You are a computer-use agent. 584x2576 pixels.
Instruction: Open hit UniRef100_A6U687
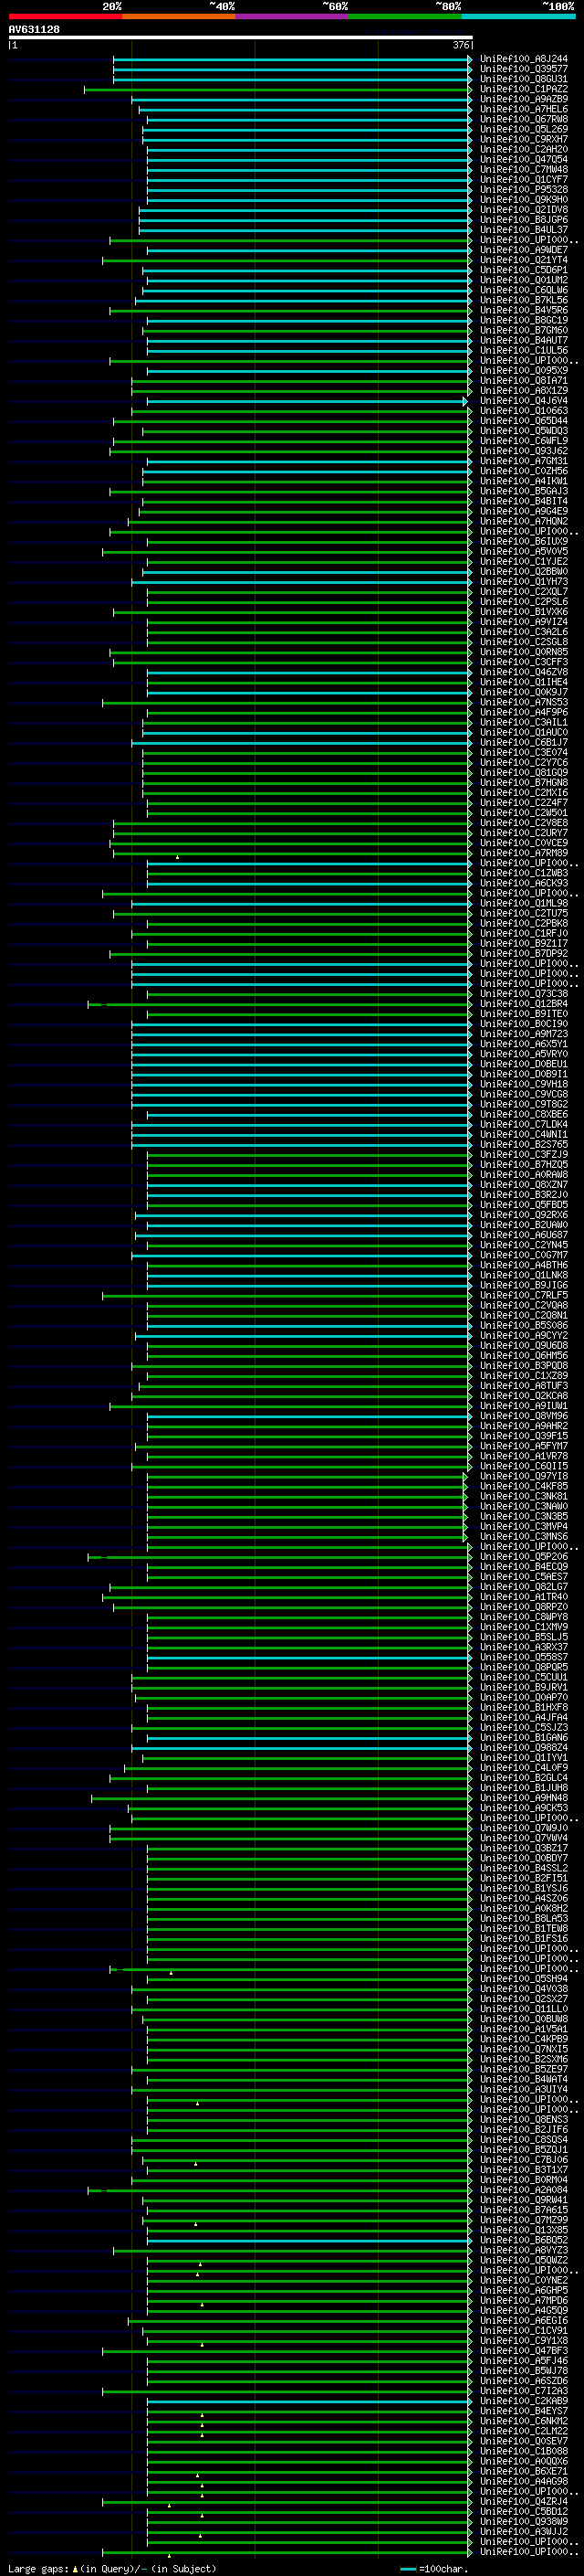click(524, 1235)
